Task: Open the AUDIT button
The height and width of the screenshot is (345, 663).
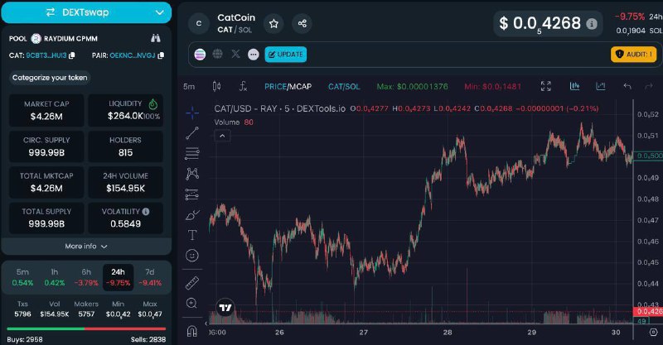Action: [633, 55]
